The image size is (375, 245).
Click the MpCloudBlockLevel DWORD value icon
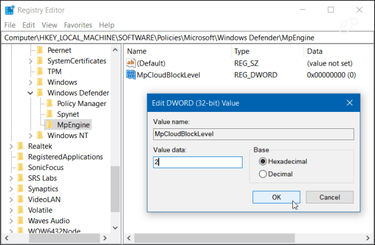click(131, 75)
